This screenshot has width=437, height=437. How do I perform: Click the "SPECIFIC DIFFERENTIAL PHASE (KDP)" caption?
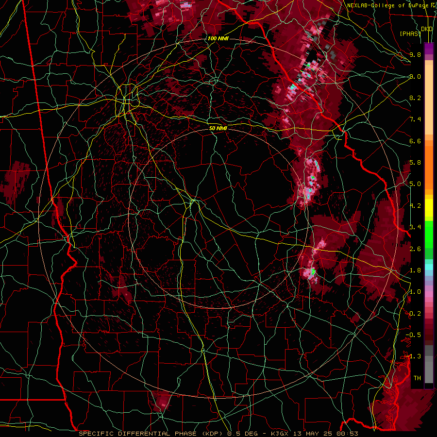point(152,434)
